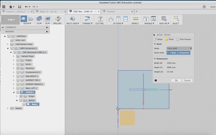Open the CAM workspace dropdown
The image size is (216, 135).
click(x=11, y=20)
